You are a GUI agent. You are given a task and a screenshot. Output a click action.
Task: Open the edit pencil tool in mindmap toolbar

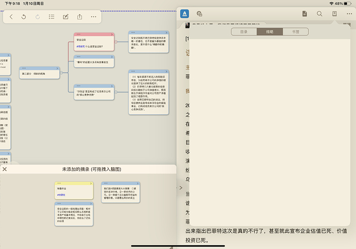coord(66,17)
